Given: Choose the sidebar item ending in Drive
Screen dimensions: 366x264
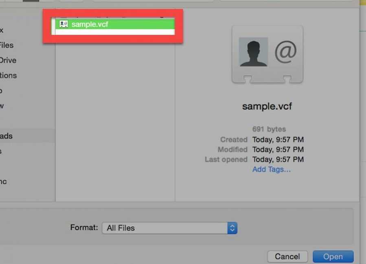Looking at the screenshot, I should point(8,60).
